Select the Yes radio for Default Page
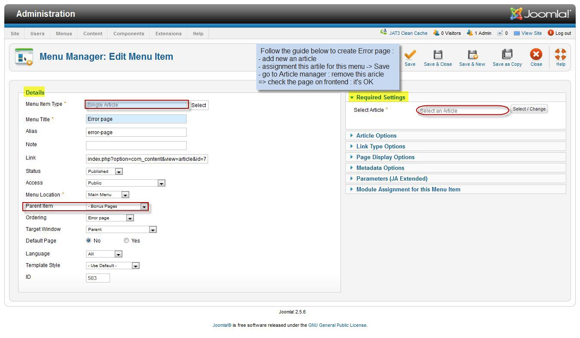580x338 pixels. (x=126, y=241)
